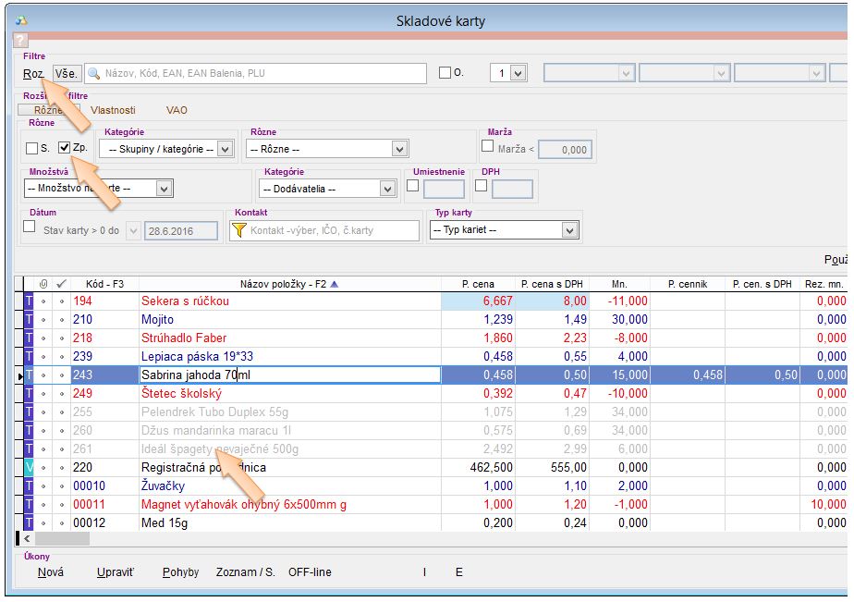Click the help question mark icon
Screen dimensions: 854x602
(20, 40)
